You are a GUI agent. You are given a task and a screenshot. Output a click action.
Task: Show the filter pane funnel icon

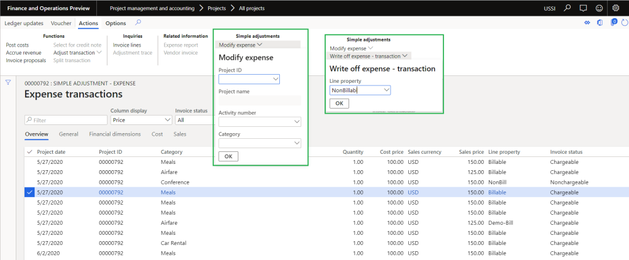8,82
